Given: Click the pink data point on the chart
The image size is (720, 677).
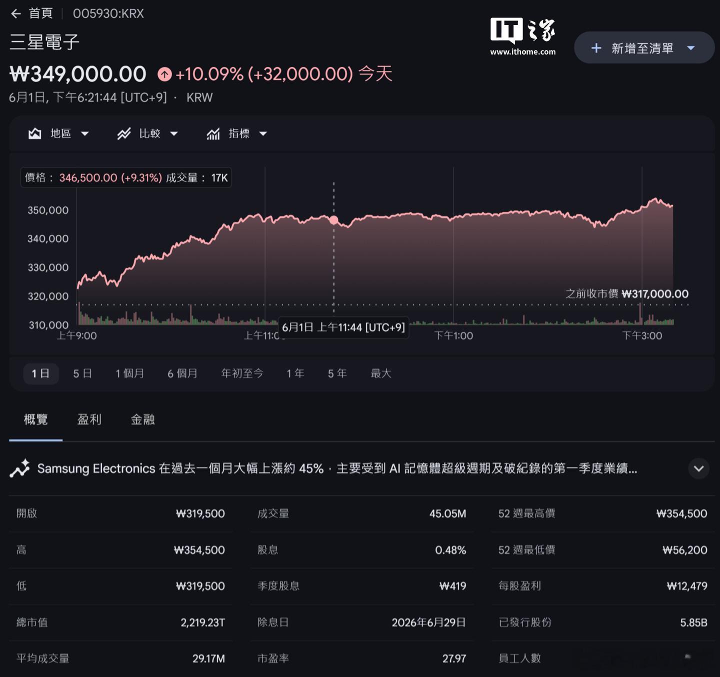Looking at the screenshot, I should (x=333, y=220).
